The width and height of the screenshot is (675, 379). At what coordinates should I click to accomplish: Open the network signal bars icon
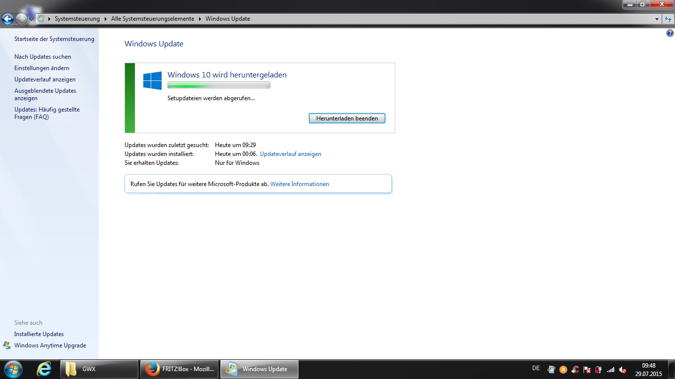[x=611, y=370]
